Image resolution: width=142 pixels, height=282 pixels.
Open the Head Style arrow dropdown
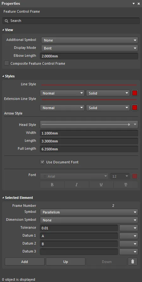tap(89, 124)
